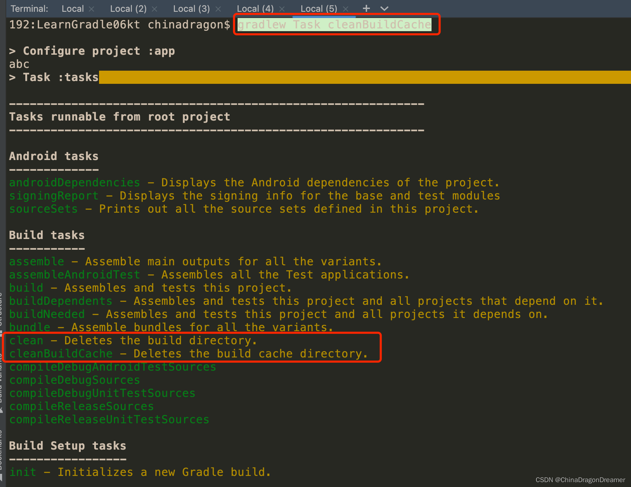
Task: Click the assembleAndroidTest task name
Action: tap(74, 275)
